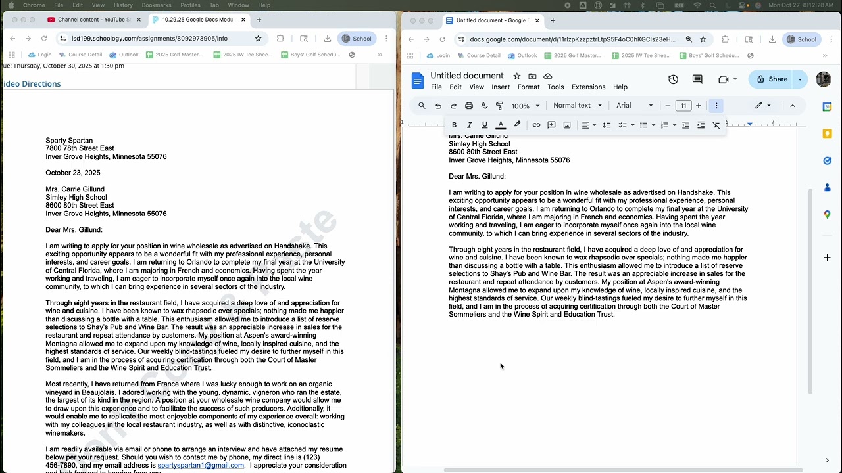Click the font size input field
Screen dimensions: 842x473
(x=683, y=106)
